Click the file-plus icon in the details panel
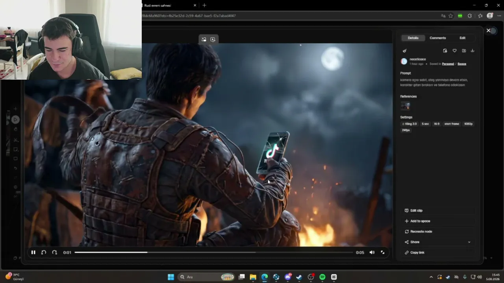This screenshot has width=504, height=283. (445, 51)
